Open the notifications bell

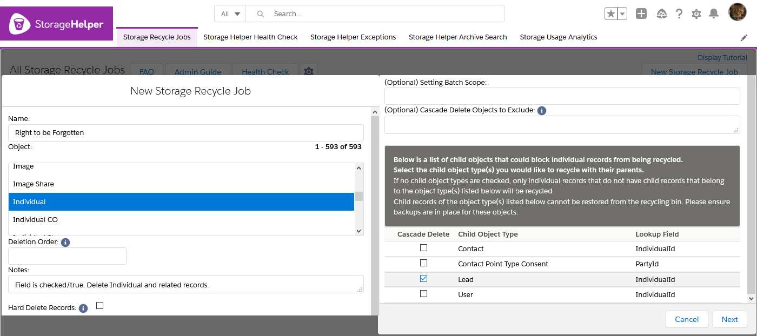tap(714, 14)
